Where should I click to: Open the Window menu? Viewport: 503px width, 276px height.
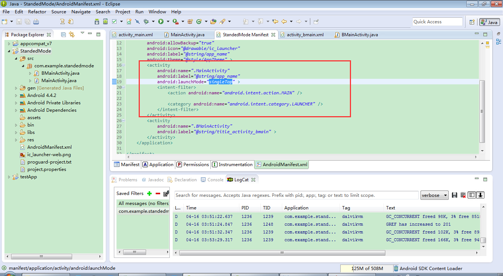(158, 12)
